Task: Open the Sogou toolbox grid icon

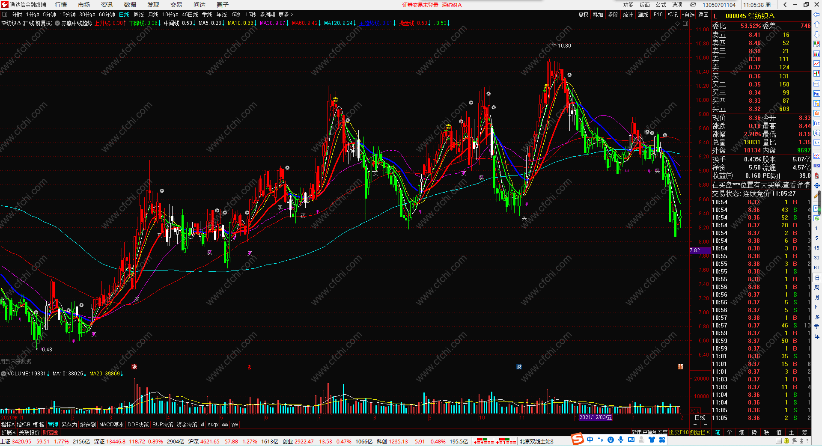Action: (662, 440)
